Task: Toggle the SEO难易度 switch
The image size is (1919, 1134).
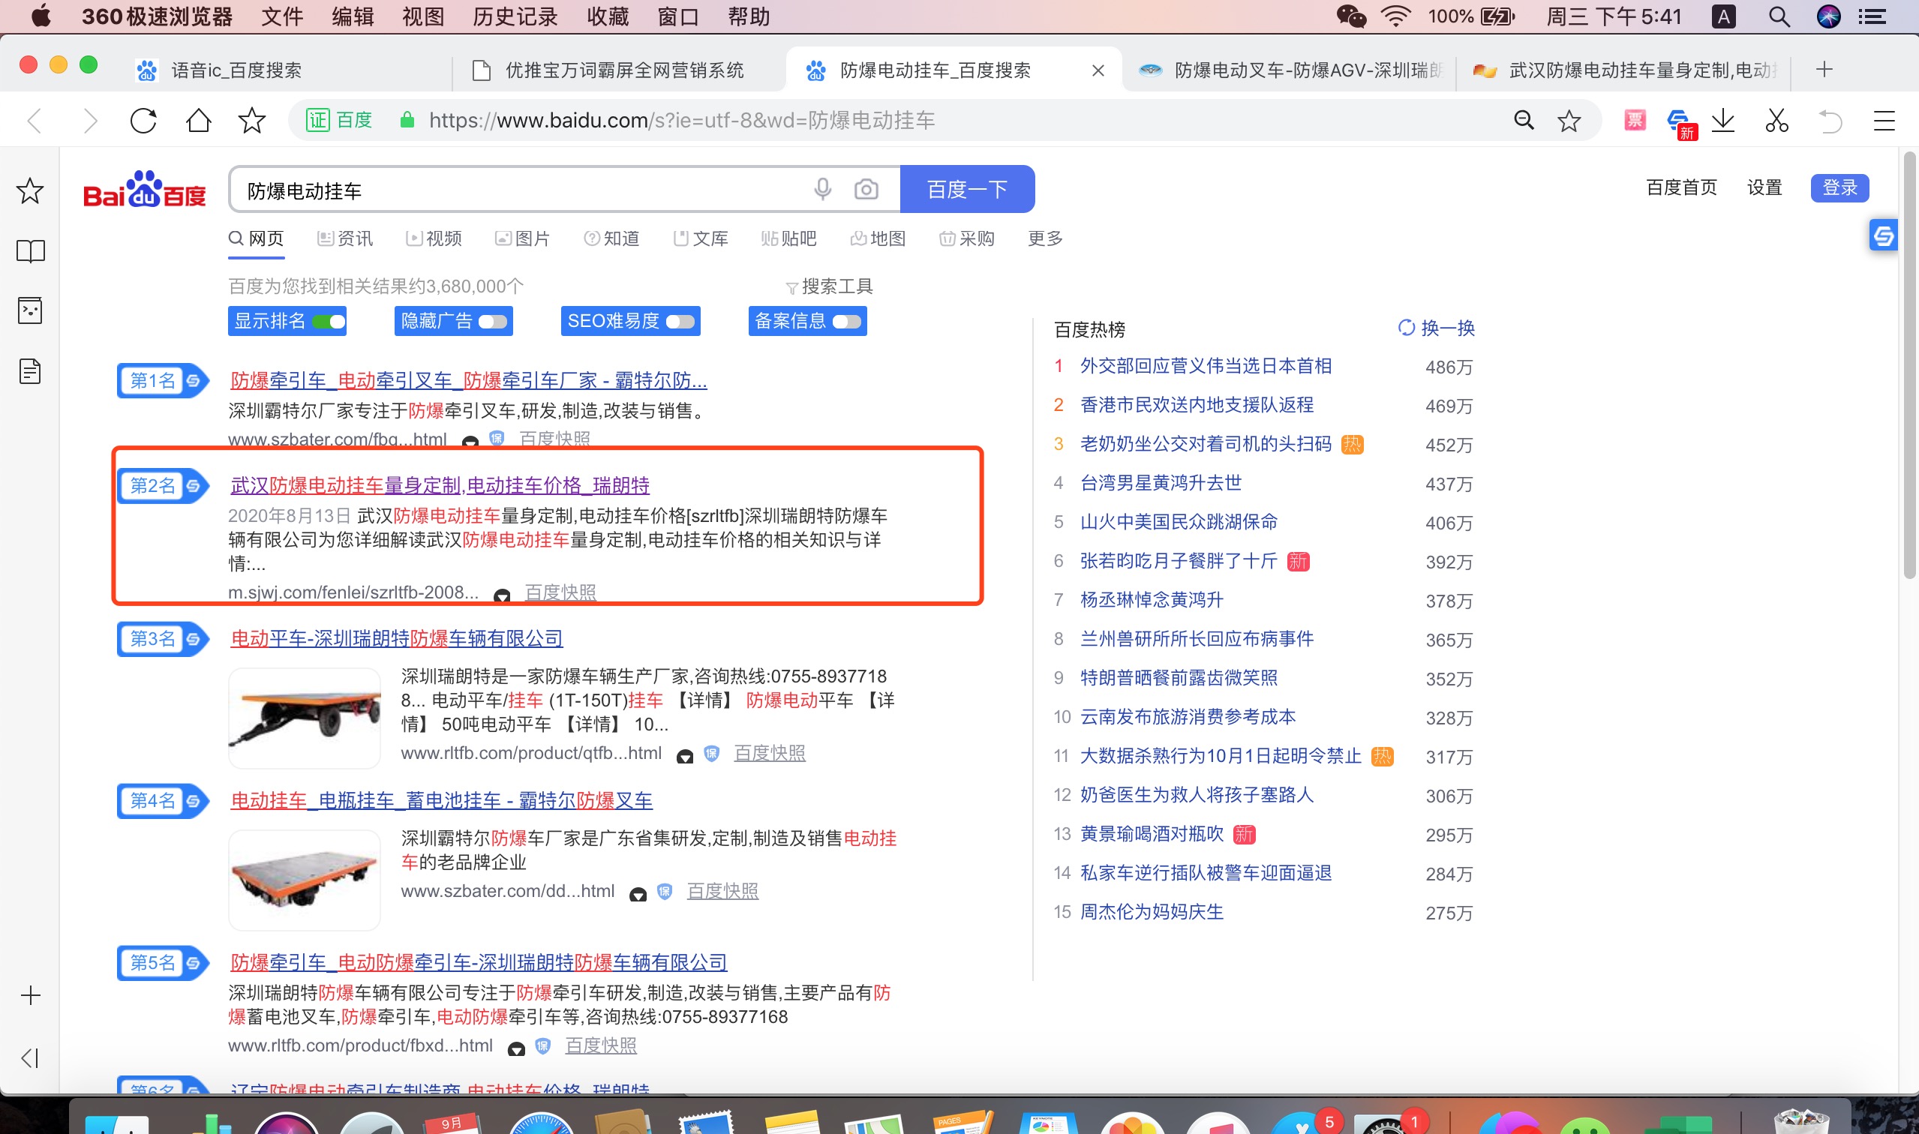Action: click(680, 322)
